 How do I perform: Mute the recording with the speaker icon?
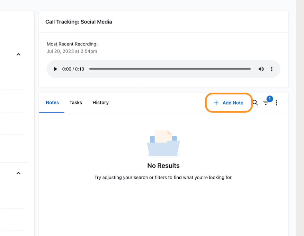click(x=261, y=69)
